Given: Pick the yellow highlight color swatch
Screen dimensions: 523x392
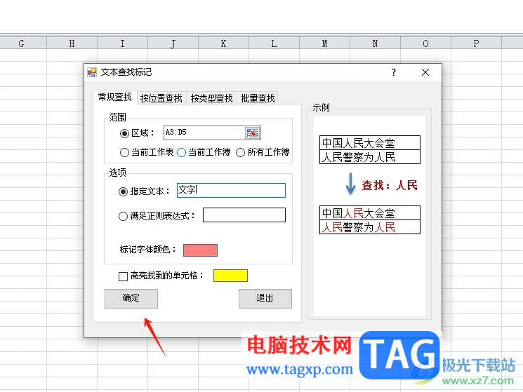Looking at the screenshot, I should coord(230,276).
